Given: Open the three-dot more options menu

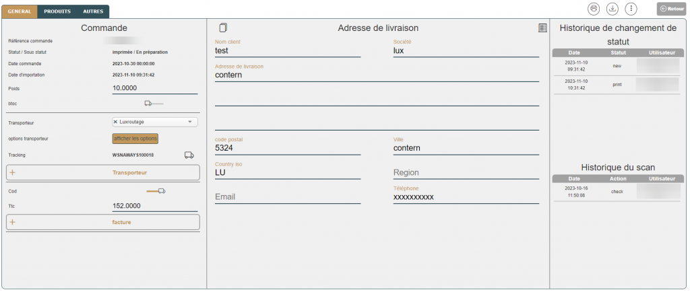Looking at the screenshot, I should [631, 8].
